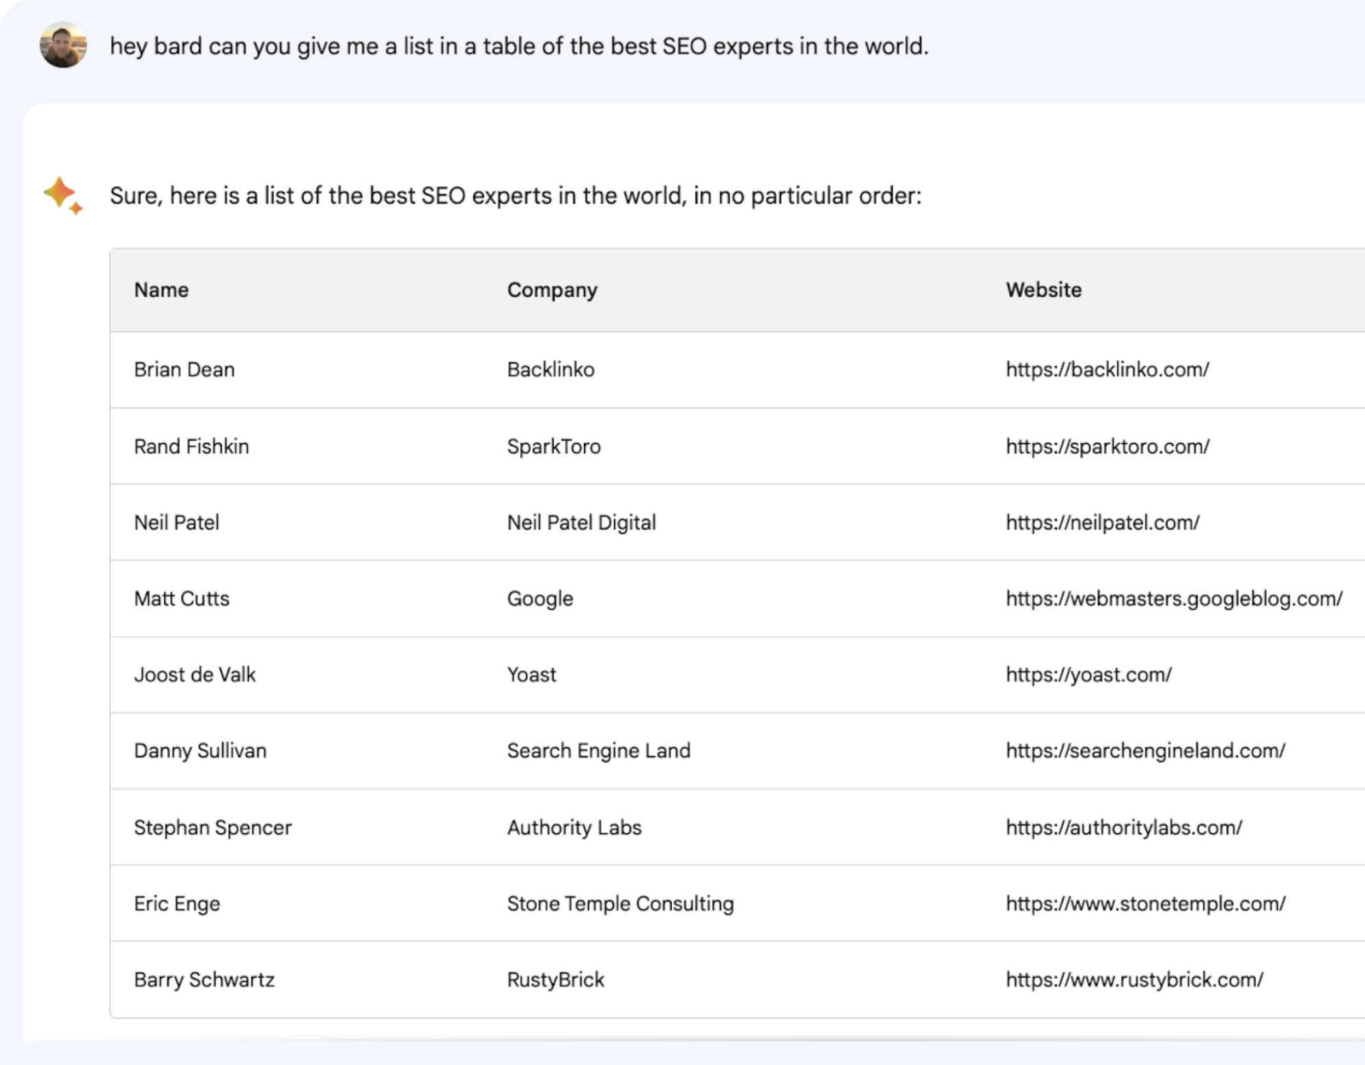Select the Matt Cutts name cell
The width and height of the screenshot is (1365, 1065).
[182, 598]
